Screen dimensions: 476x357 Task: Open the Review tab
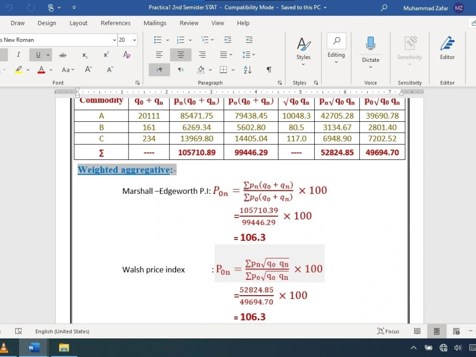click(189, 23)
